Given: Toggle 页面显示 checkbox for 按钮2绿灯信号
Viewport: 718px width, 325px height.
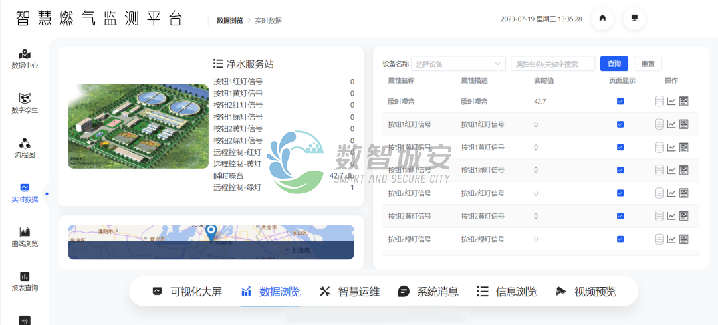Looking at the screenshot, I should pos(620,239).
